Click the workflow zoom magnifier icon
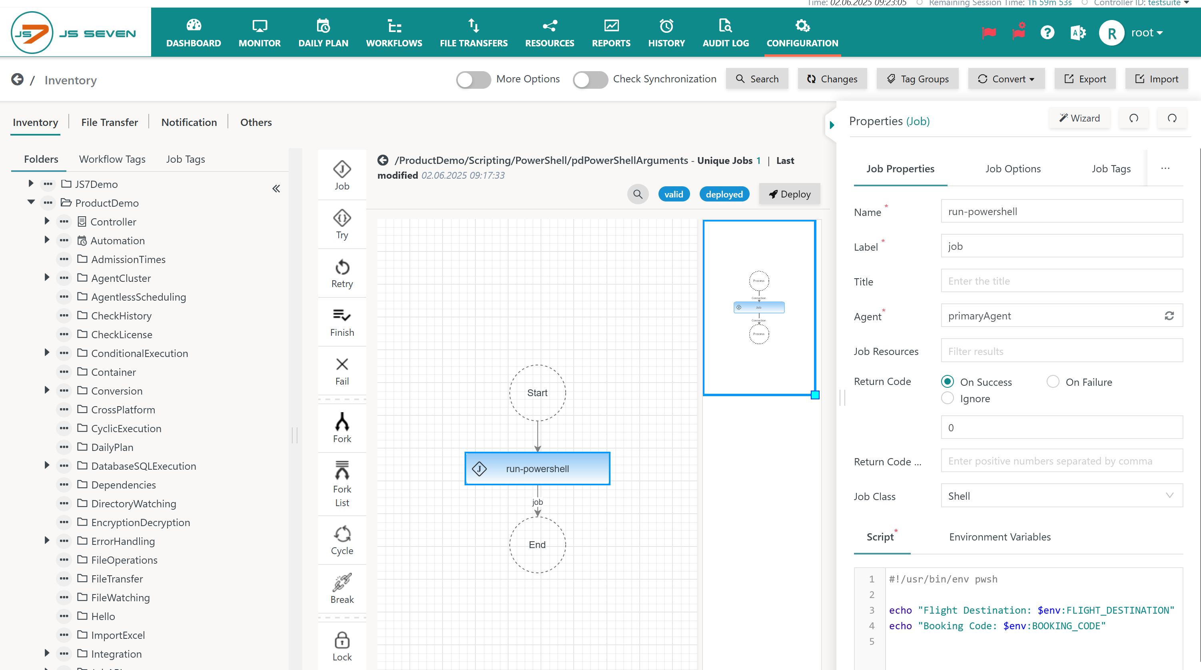Image resolution: width=1201 pixels, height=670 pixels. (637, 194)
